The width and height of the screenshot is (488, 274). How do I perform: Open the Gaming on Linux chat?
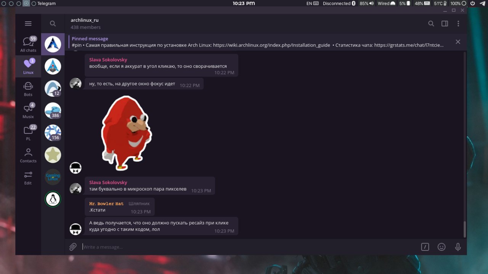[x=53, y=177]
